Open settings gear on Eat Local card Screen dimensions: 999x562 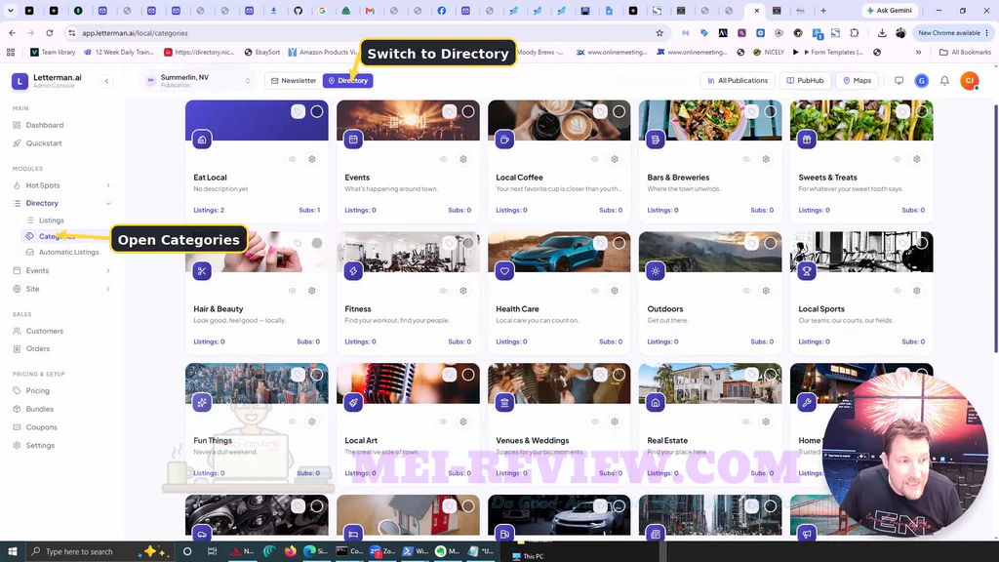pos(312,159)
